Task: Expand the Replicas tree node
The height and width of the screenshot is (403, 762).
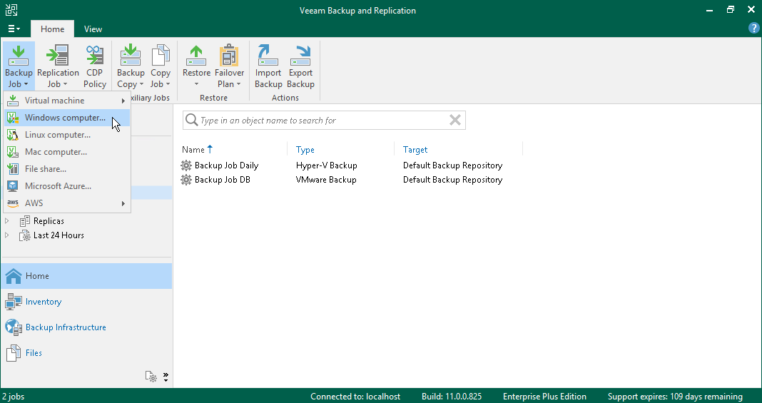Action: [x=7, y=221]
